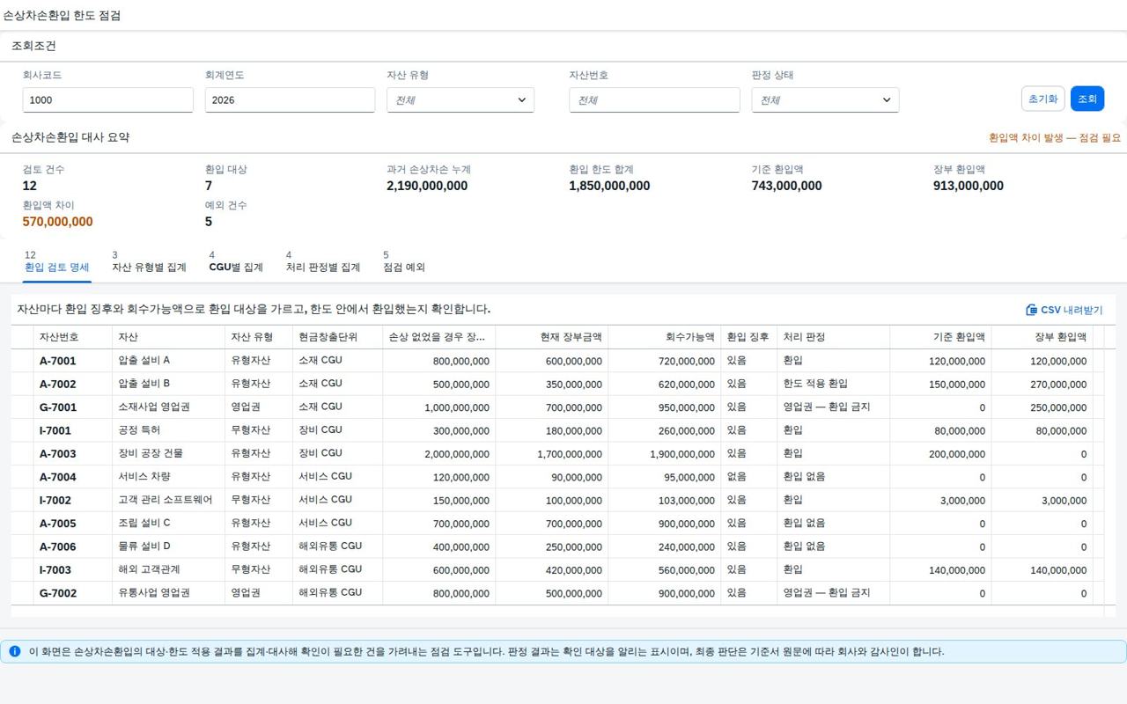Click the 자산 유형 column header
The height and width of the screenshot is (704, 1127).
pos(259,337)
